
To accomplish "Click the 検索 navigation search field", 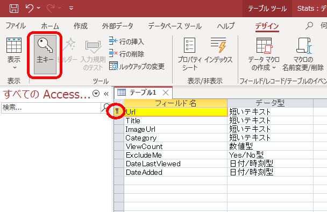I will point(51,108).
